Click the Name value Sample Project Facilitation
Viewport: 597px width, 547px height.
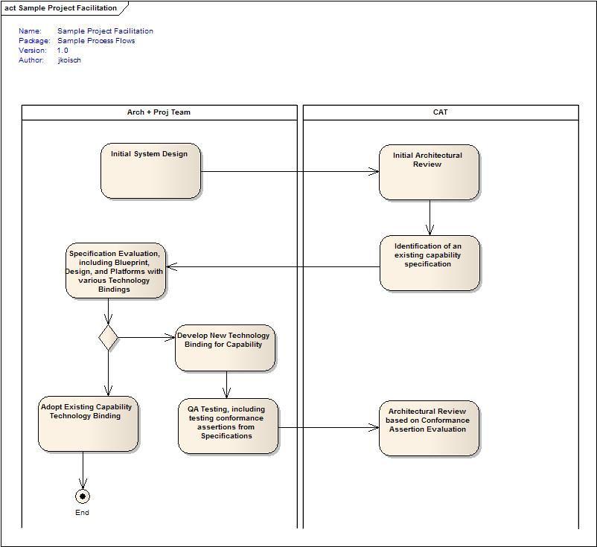click(105, 31)
